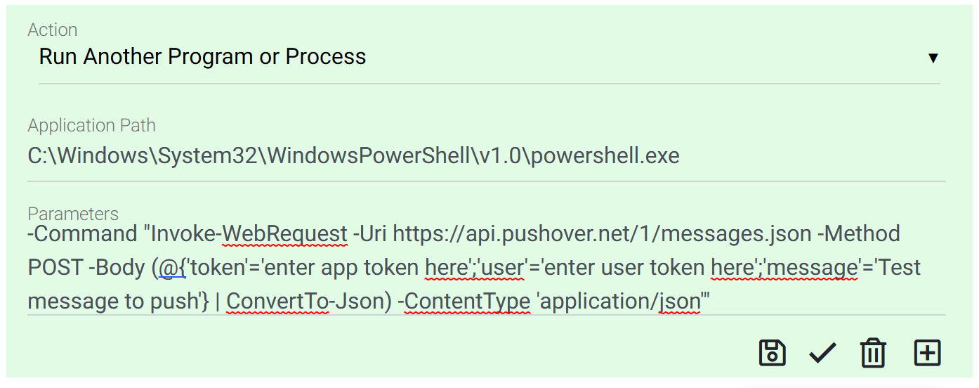
Task: Click the api.pushover.net URL text
Action: pyautogui.click(x=602, y=233)
